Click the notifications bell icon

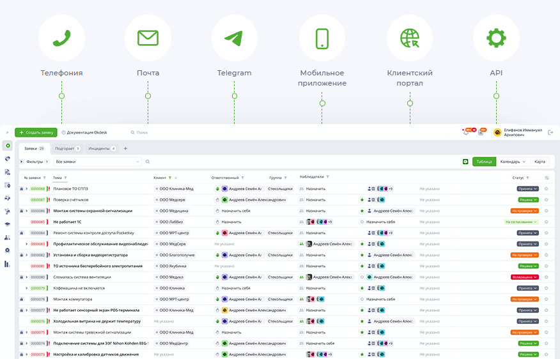point(466,132)
